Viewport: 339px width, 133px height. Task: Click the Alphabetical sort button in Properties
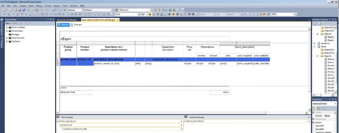point(318,108)
